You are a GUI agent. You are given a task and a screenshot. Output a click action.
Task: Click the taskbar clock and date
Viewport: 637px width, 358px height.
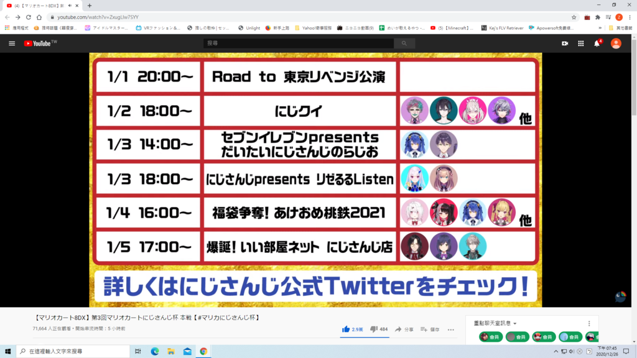coord(607,351)
